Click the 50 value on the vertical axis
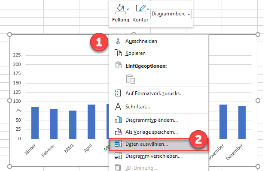Image resolution: width=268 pixels, height=171 pixels. pyautogui.click(x=18, y=120)
